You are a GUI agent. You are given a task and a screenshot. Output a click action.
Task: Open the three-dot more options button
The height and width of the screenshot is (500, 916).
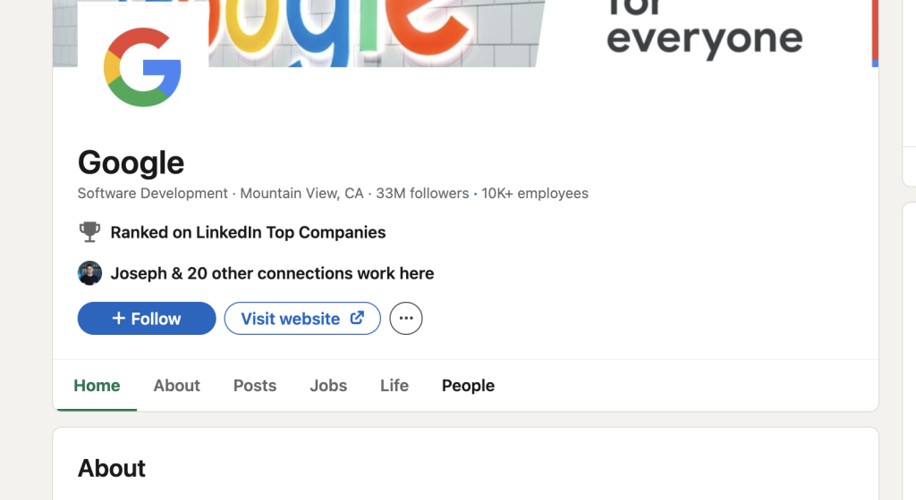tap(406, 318)
